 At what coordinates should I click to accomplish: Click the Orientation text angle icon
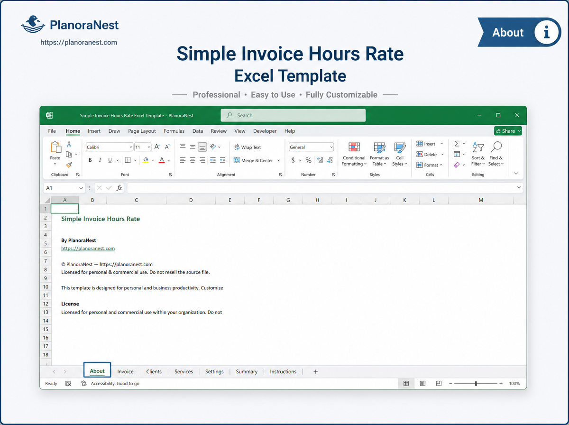pos(213,147)
